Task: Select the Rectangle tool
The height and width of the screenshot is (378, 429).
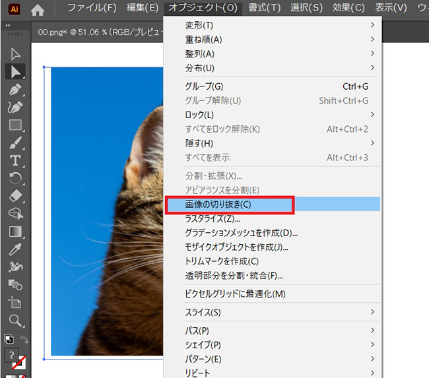Action: coord(15,125)
